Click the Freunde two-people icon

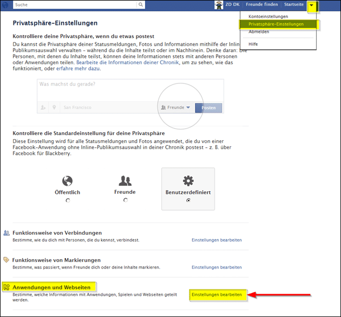(x=125, y=181)
